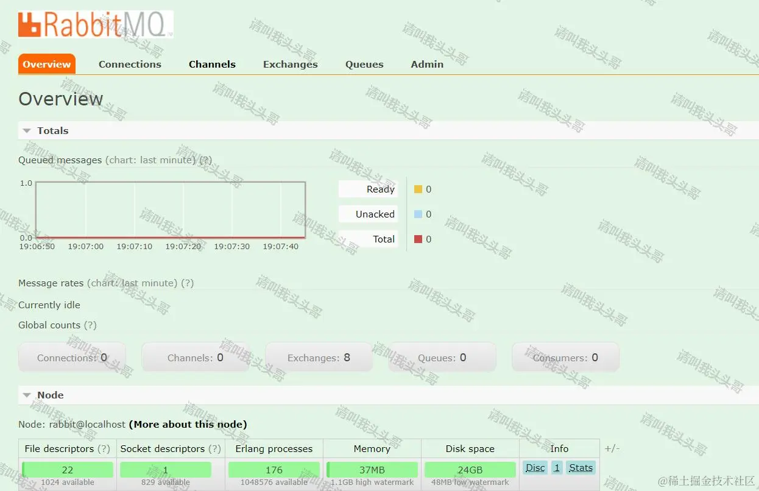
Task: Open help for Message rates chart
Action: point(187,283)
